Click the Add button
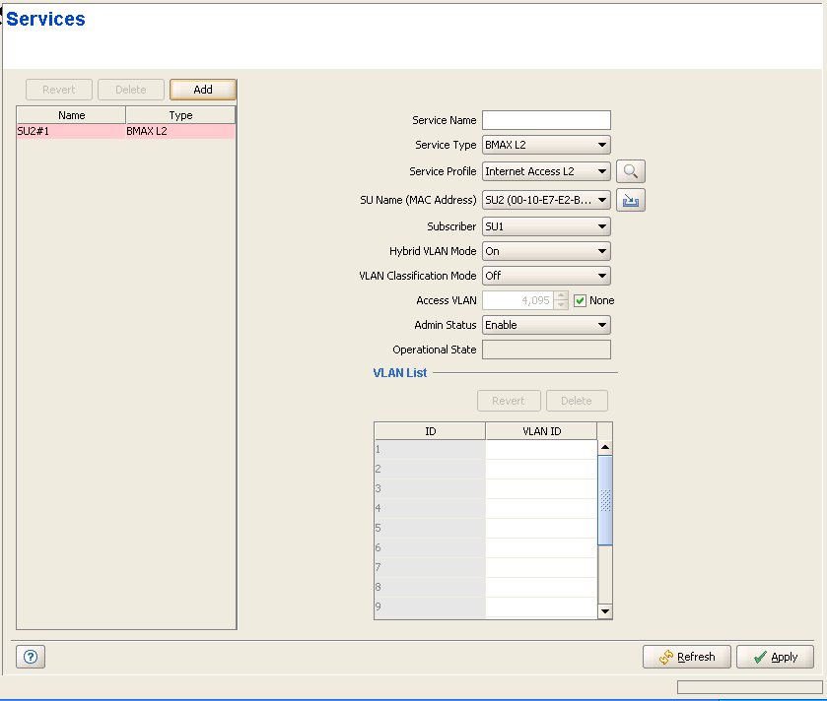 [203, 90]
